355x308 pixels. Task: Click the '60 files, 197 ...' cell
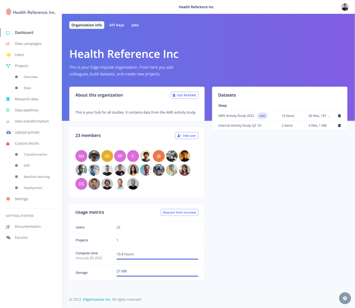pos(319,115)
